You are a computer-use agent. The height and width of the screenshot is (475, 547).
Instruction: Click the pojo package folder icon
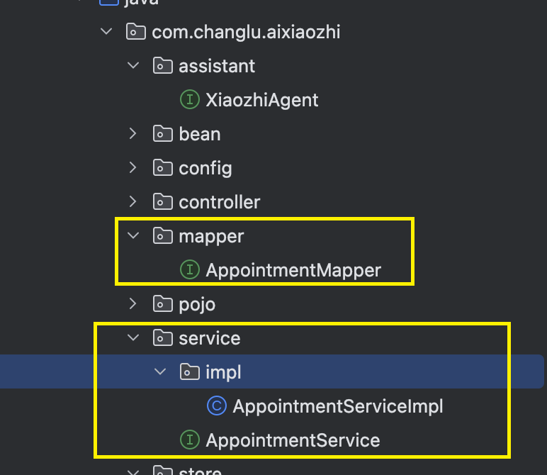tap(163, 303)
